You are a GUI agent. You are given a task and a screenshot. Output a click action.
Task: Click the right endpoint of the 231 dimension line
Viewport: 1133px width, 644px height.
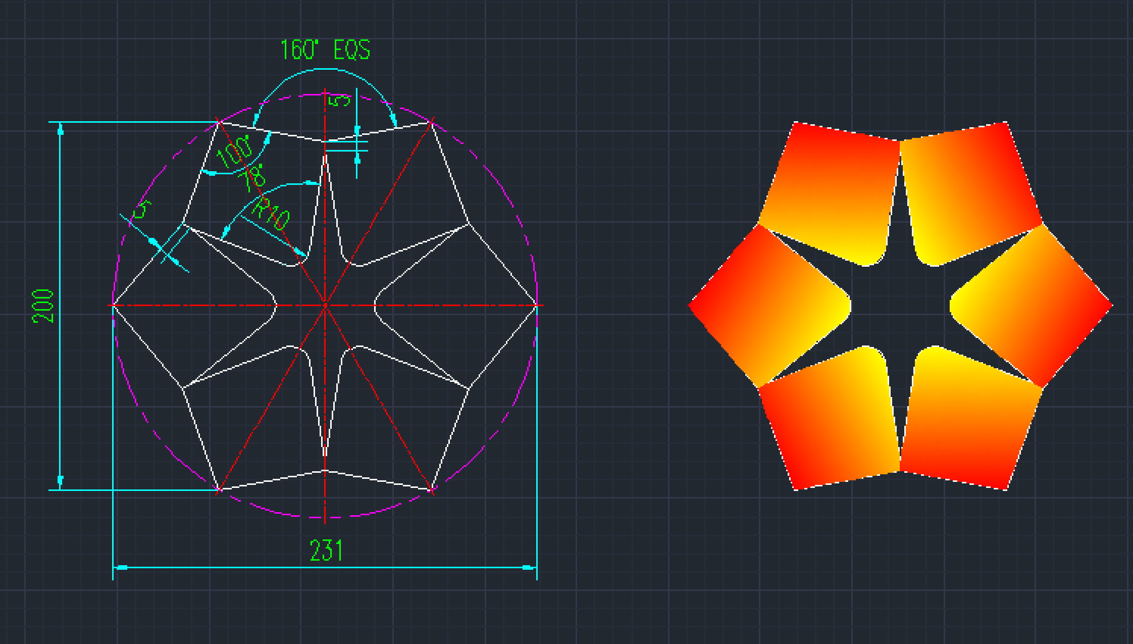pos(536,567)
